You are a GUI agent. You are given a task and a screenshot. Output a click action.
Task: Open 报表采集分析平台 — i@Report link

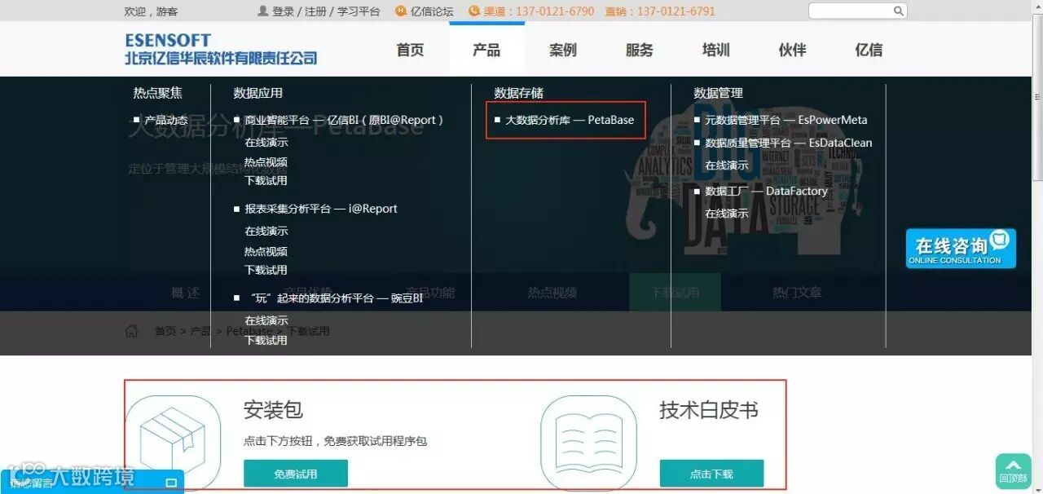click(321, 209)
